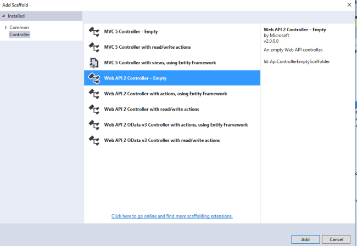
Task: Click the icon of Web API 2 Controller with actions, using Entity Framework
Action: coord(94,94)
